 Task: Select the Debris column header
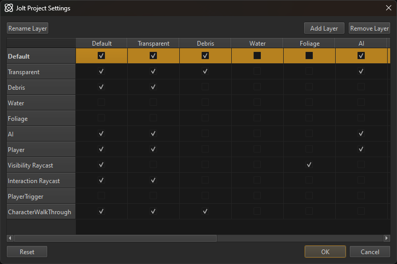pos(205,43)
